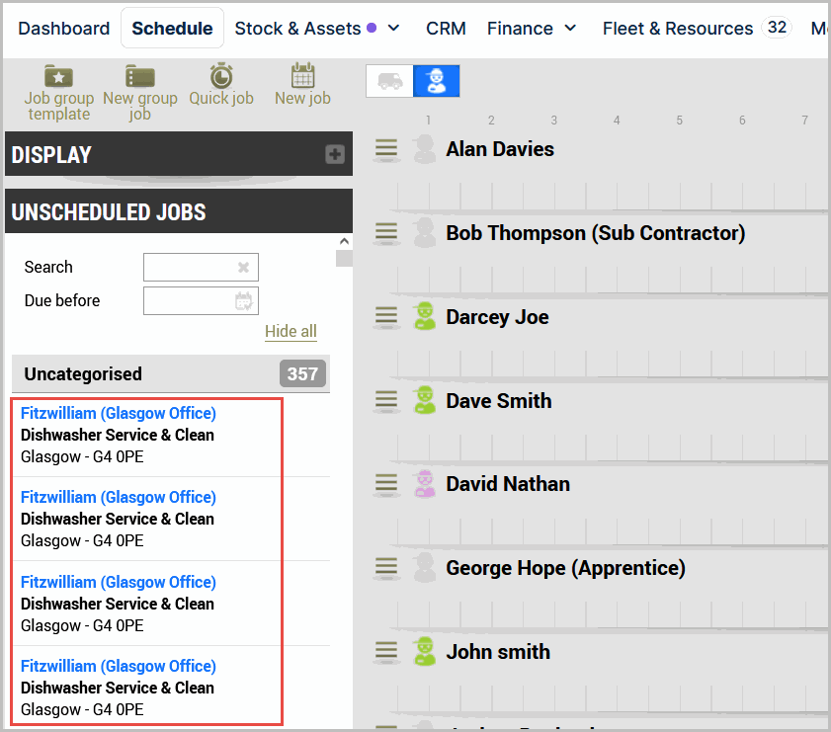Click the Dave Smith drag handle
Viewport: 831px width, 732px height.
(386, 400)
